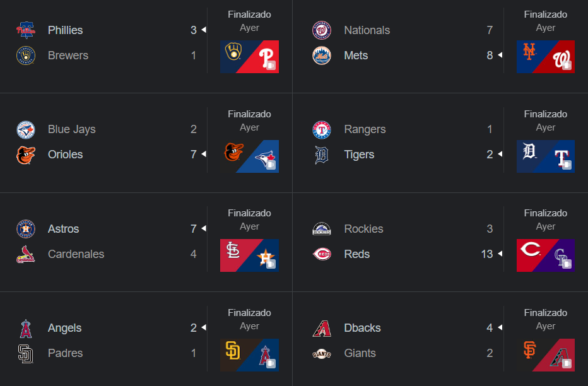Click the small Phillies logo beside its name
This screenshot has height=386, width=588.
click(x=26, y=30)
